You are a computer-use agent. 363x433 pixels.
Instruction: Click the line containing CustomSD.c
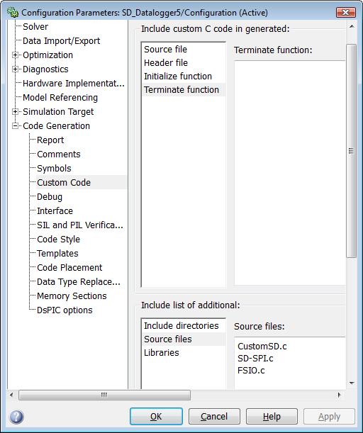point(262,347)
